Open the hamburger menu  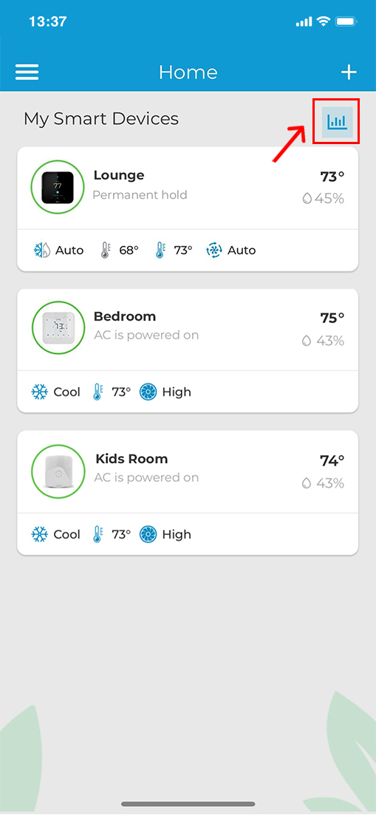(x=27, y=72)
